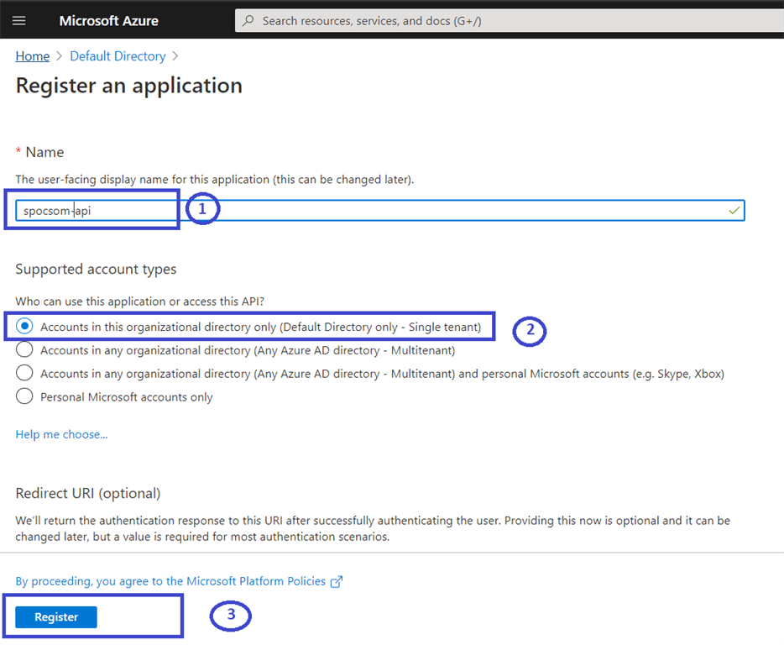
Task: Click the Home breadcrumb link
Action: (32, 55)
